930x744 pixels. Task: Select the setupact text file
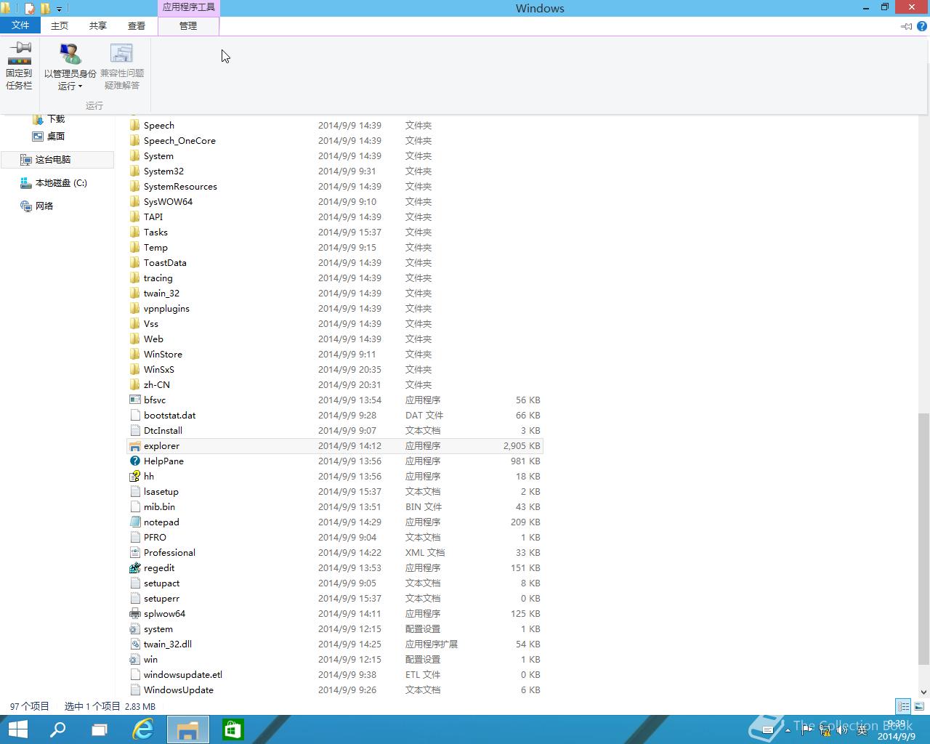[335, 583]
